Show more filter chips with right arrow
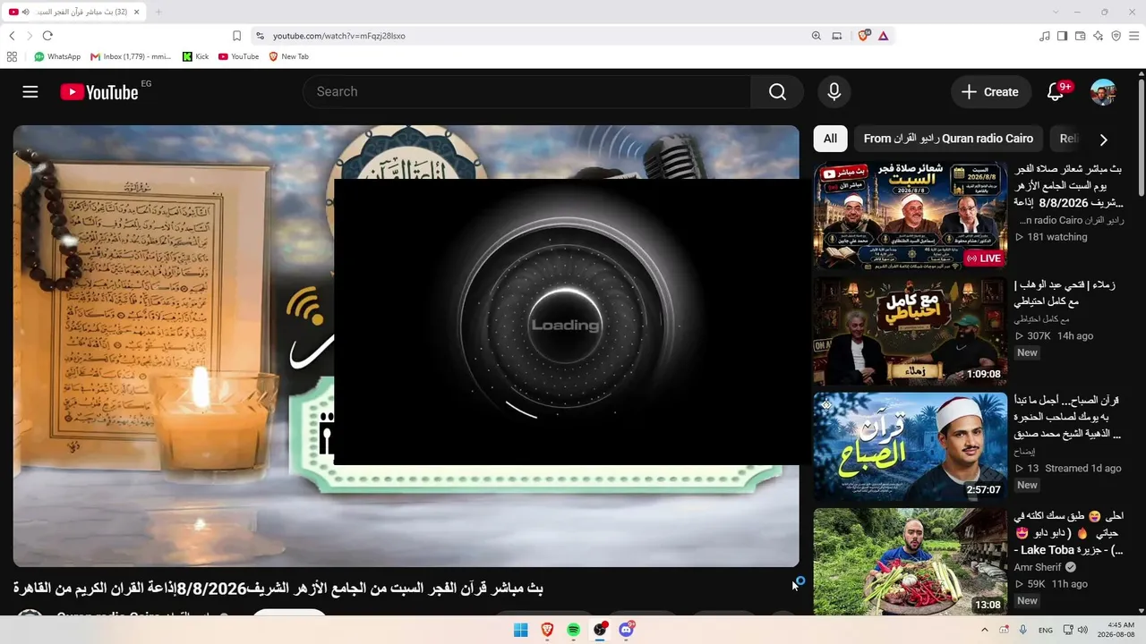Viewport: 1146px width, 644px height. pos(1103,140)
